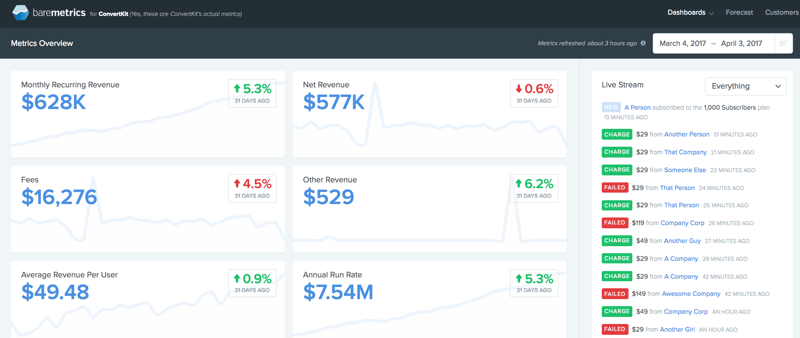
Task: Click the 0.9% change badge on Average Revenue Per User
Action: [x=252, y=283]
